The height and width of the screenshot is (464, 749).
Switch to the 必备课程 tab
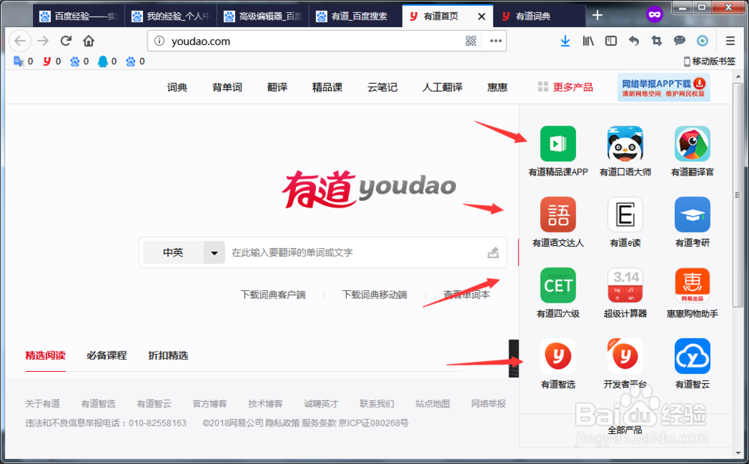pyautogui.click(x=106, y=355)
